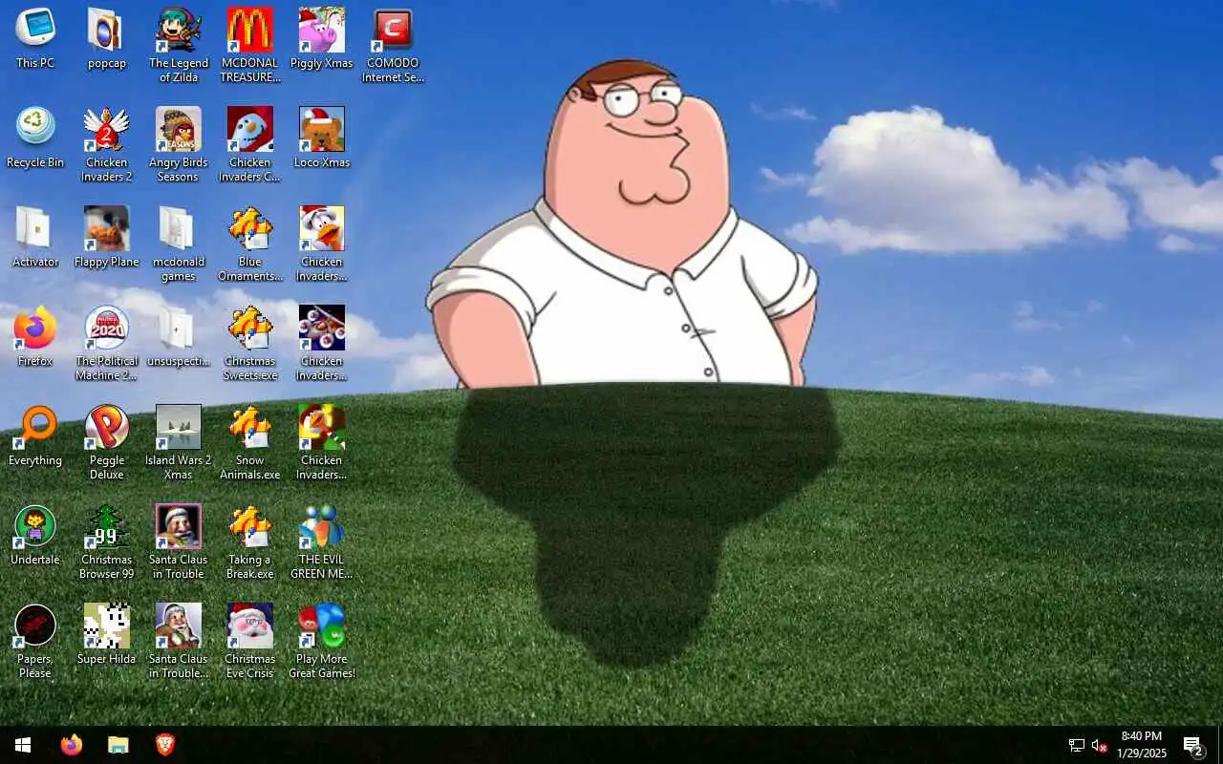
Task: Open Everything search shortcut
Action: point(35,435)
